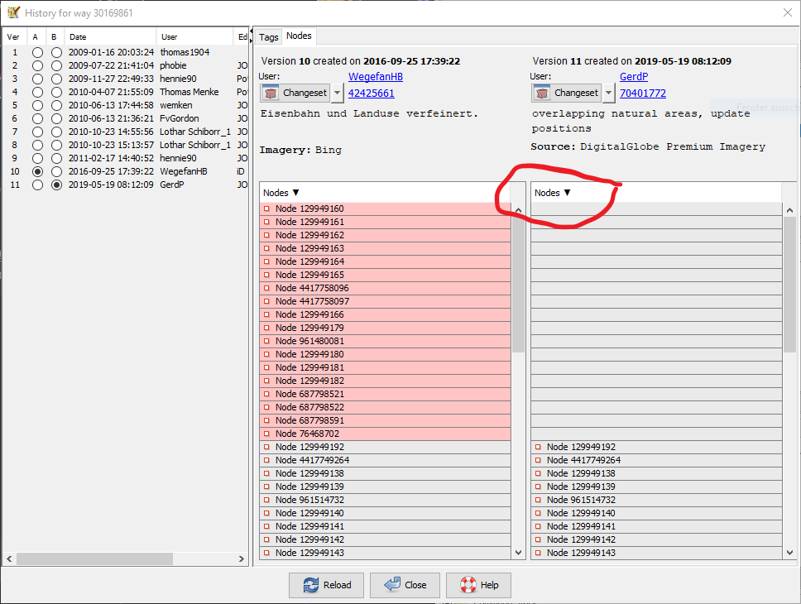Screen dimensions: 801x604
Task: Select column A radio for version 1
Action: coord(37,52)
